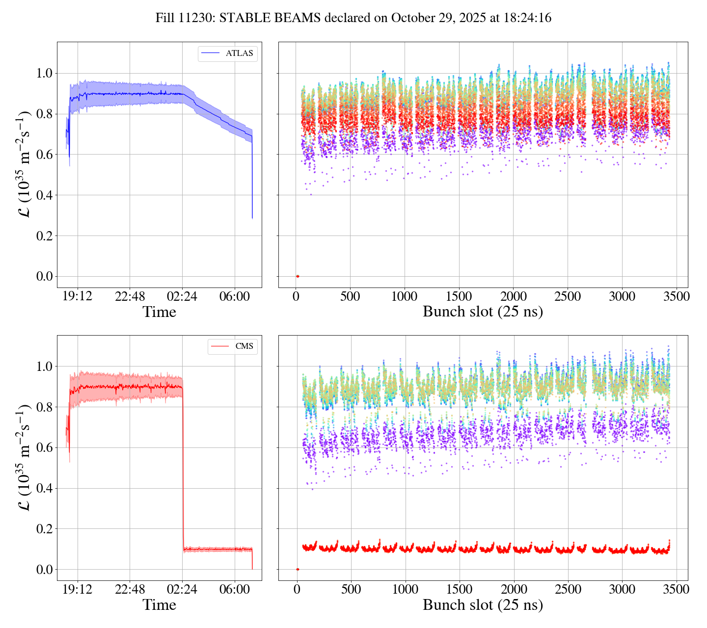Click the 02:24 tick label on CMS time axis
Screen dimensions: 707x628
pyautogui.click(x=182, y=589)
